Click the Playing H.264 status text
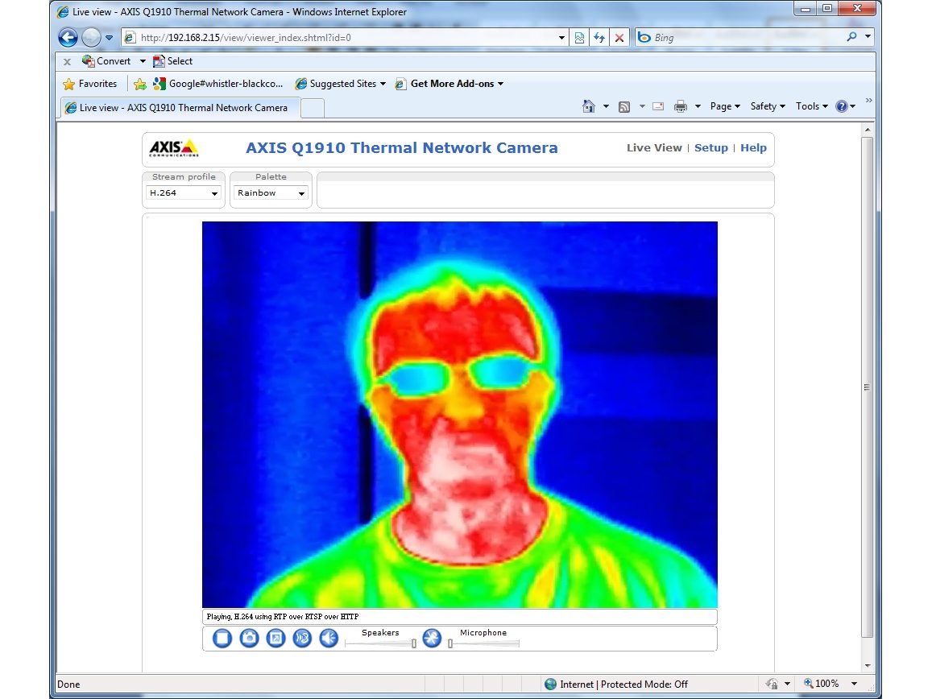 (282, 617)
